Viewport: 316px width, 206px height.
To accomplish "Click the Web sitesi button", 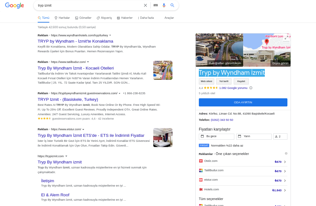I will click(x=206, y=81).
